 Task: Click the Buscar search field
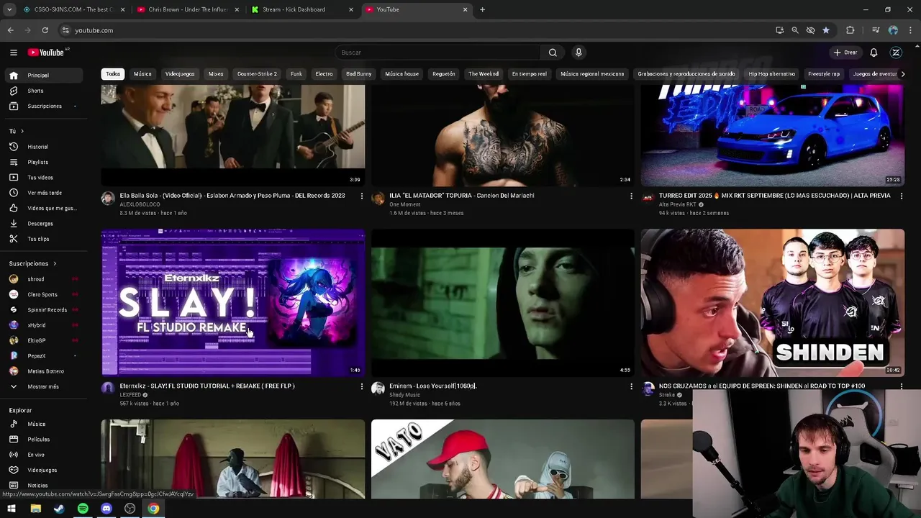[x=439, y=53]
